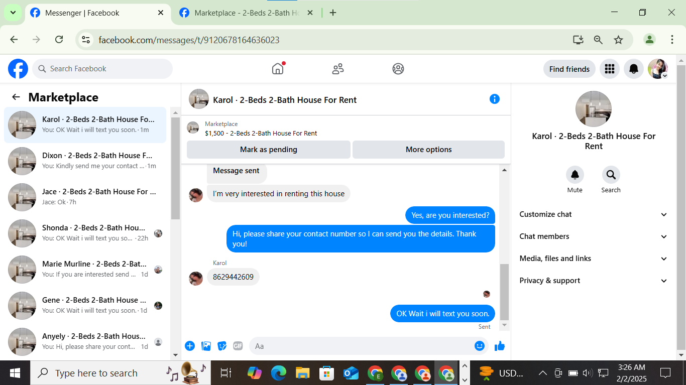Search within the conversation
Viewport: 686px width, 385px height.
(611, 175)
